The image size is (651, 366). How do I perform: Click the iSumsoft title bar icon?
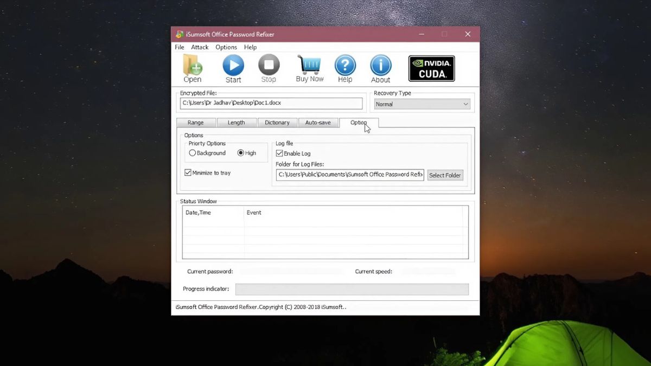[179, 34]
